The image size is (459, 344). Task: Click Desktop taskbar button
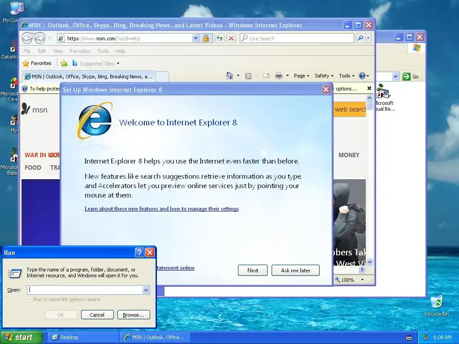click(x=82, y=337)
